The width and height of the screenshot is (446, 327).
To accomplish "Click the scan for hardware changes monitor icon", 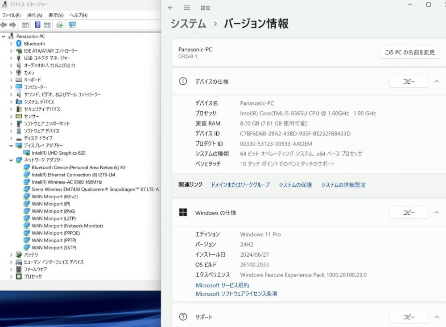I will 72,25.
